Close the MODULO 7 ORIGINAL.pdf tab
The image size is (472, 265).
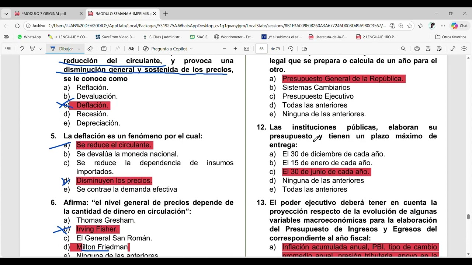[81, 14]
